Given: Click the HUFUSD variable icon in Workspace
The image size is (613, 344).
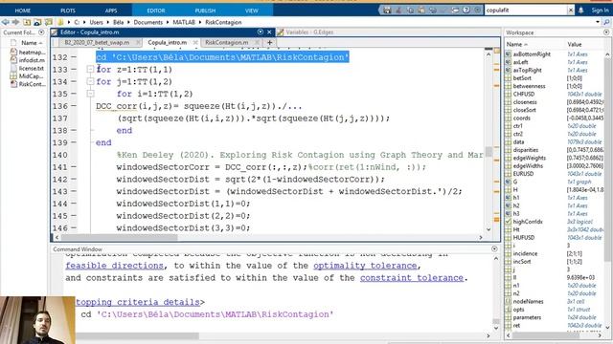Looking at the screenshot, I should click(x=509, y=238).
